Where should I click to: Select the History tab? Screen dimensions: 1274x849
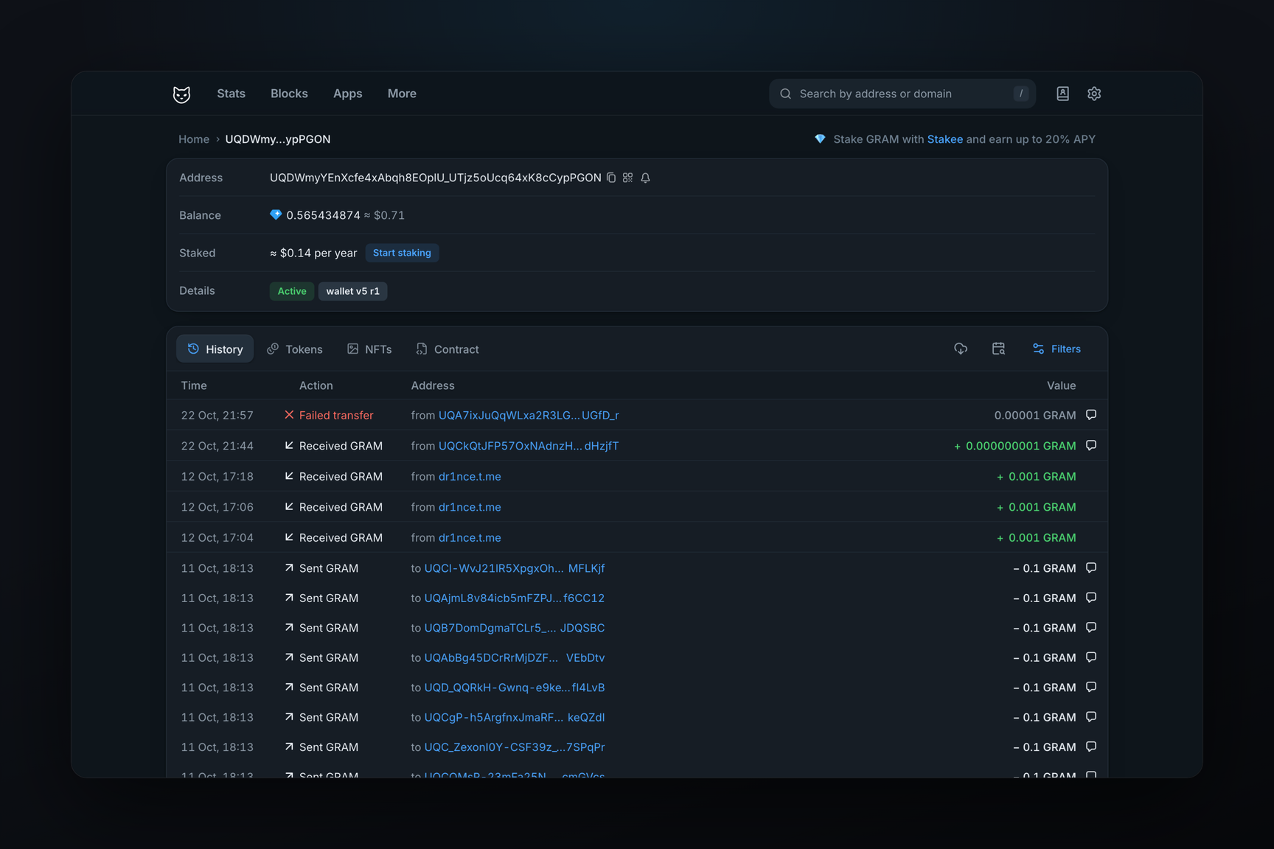pyautogui.click(x=215, y=349)
